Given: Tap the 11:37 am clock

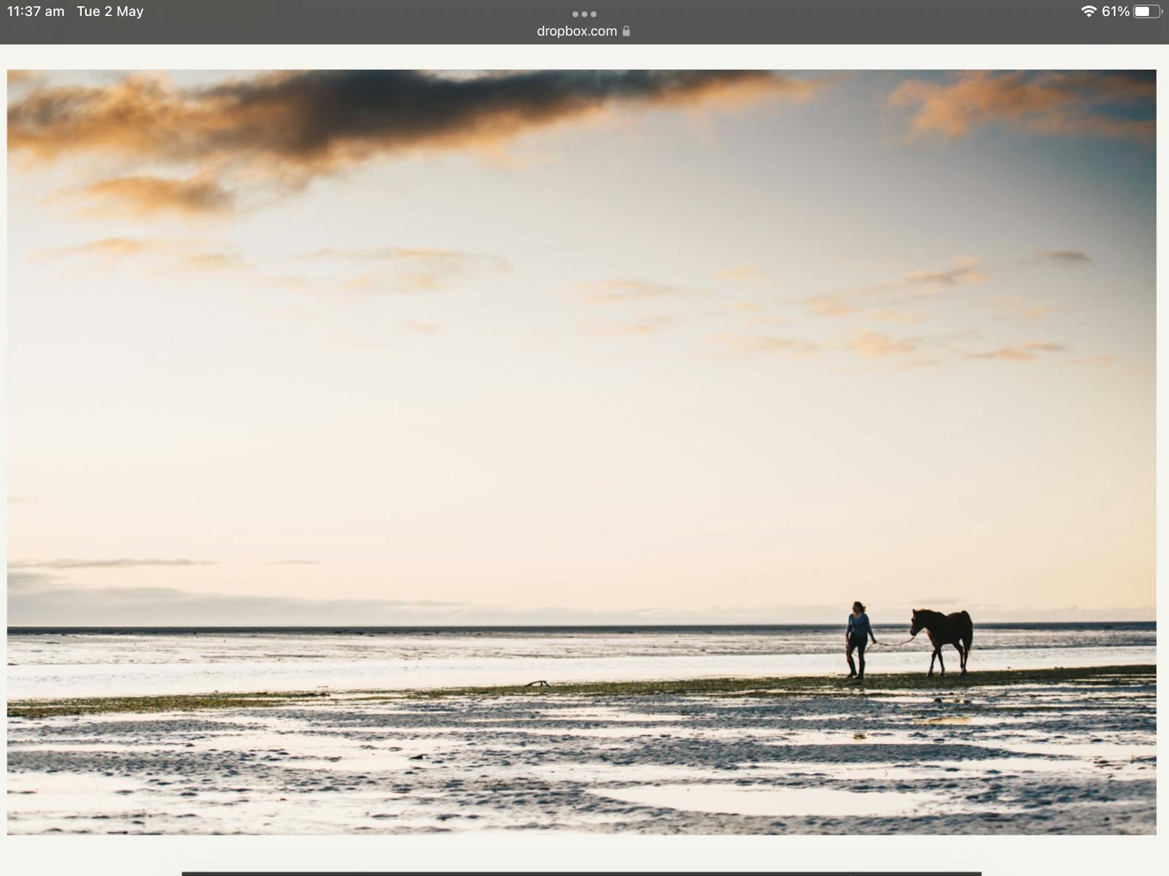Looking at the screenshot, I should [x=36, y=12].
